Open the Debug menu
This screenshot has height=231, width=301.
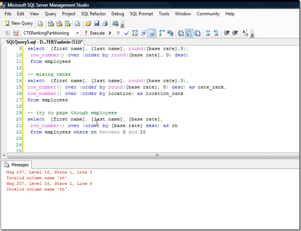(118, 14)
